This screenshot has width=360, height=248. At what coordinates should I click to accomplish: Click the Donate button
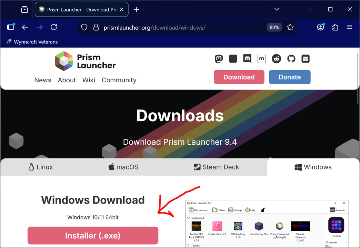pos(290,77)
